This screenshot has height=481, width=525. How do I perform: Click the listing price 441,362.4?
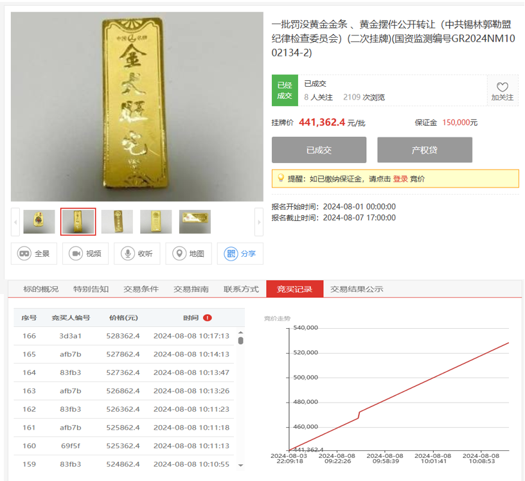pos(321,123)
